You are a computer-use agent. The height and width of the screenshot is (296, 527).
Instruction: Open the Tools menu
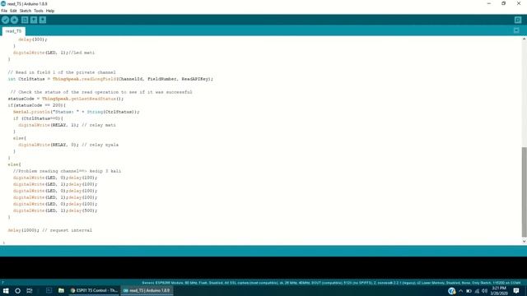(39, 11)
